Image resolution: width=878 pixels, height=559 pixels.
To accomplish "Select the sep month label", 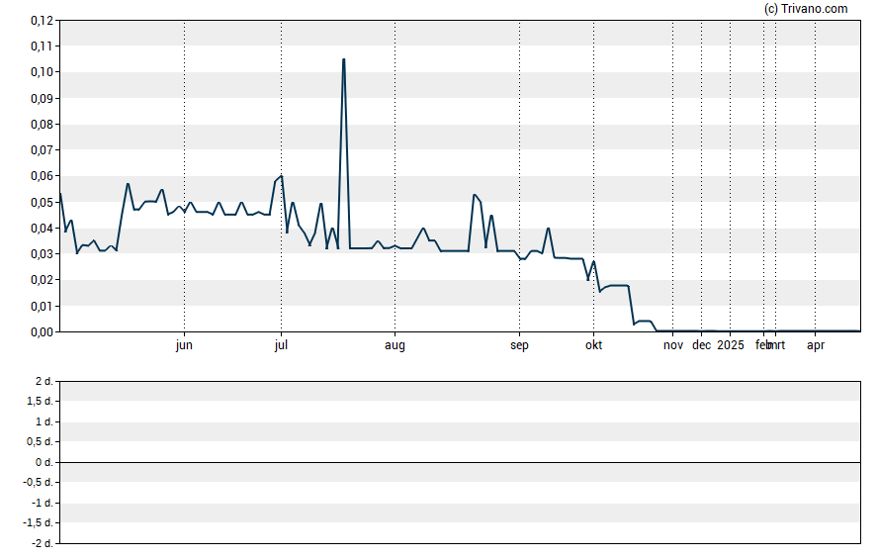I will (x=519, y=345).
